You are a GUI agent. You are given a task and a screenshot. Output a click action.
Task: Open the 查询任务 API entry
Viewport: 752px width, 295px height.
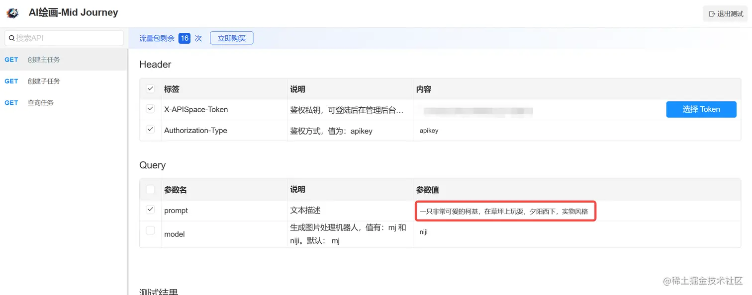[x=64, y=103]
